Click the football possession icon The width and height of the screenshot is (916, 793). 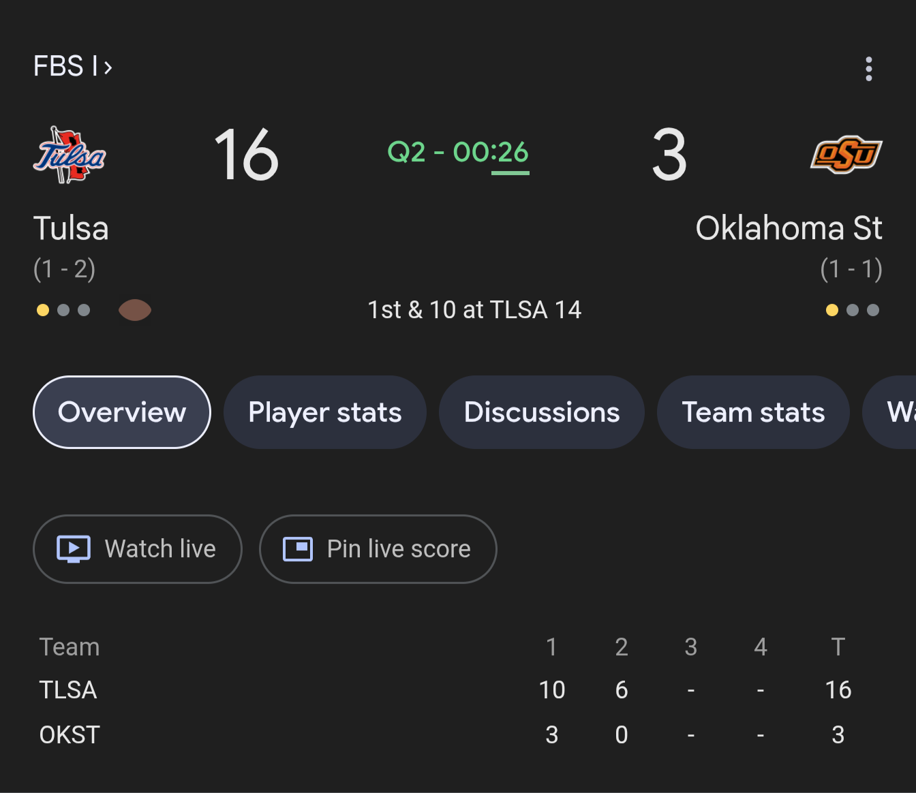click(x=135, y=310)
